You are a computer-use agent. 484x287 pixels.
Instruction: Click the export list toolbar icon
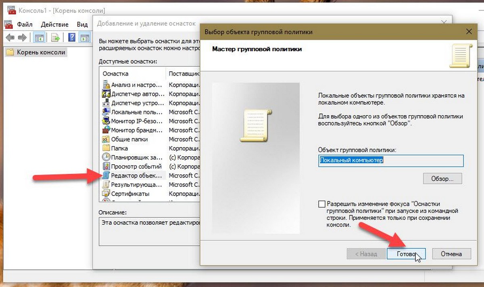pyautogui.click(x=55, y=38)
